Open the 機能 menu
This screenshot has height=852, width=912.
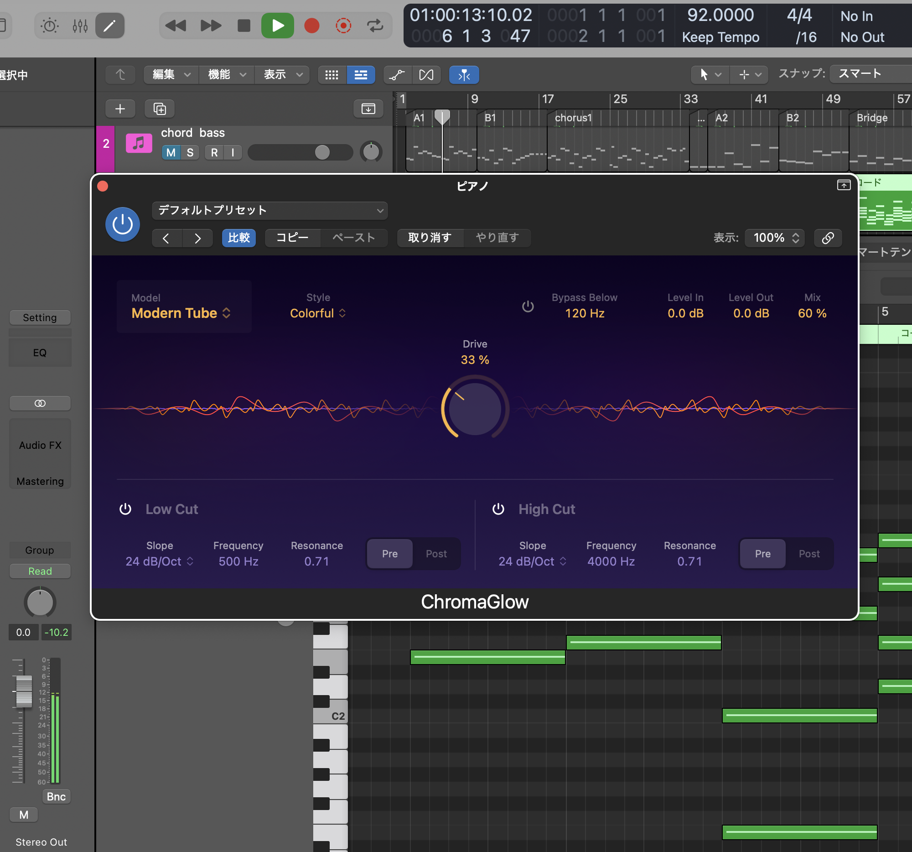coord(227,75)
